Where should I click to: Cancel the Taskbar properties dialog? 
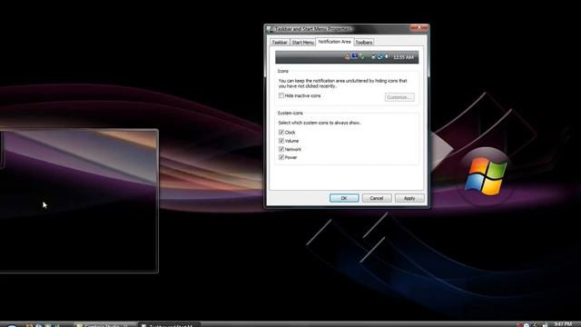click(377, 198)
